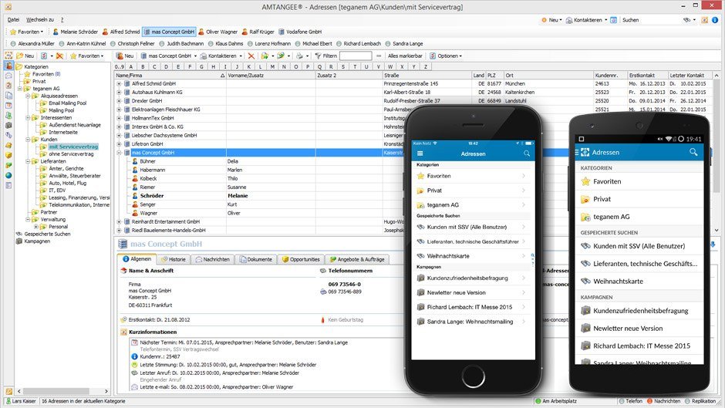Click the dash button next to filter field
Screen dimensions: 725x408
(x=379, y=56)
